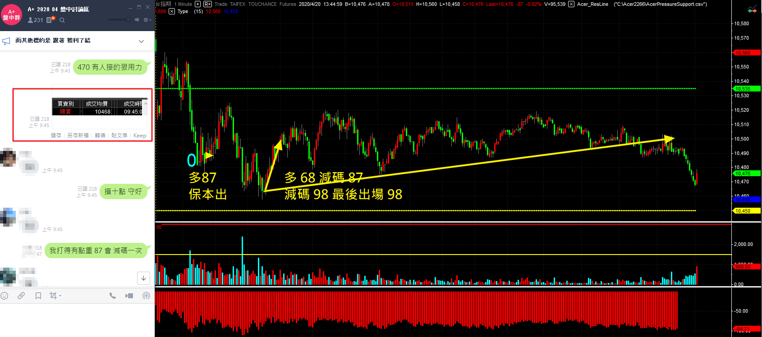Click the Type value 10,560 in red
Screen dimensions: 762x337
[213, 11]
